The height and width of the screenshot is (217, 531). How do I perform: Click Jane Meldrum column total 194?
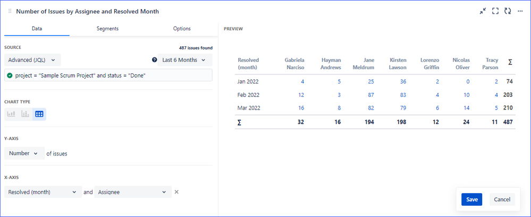(369, 122)
